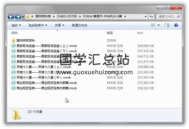Select the 随书所附资料 folder name
This screenshot has width=189, height=129.
pyautogui.click(x=26, y=40)
